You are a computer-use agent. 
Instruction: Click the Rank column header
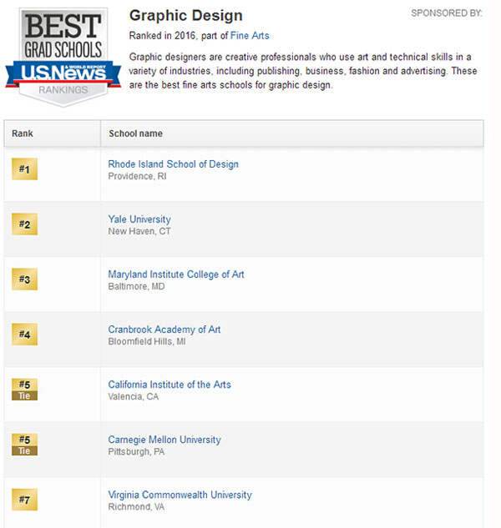point(23,133)
